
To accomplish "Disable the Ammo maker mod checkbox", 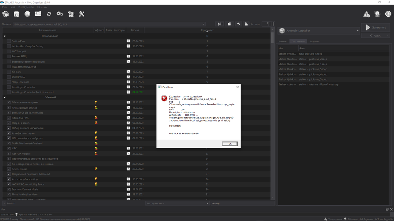I will (x=9, y=169).
